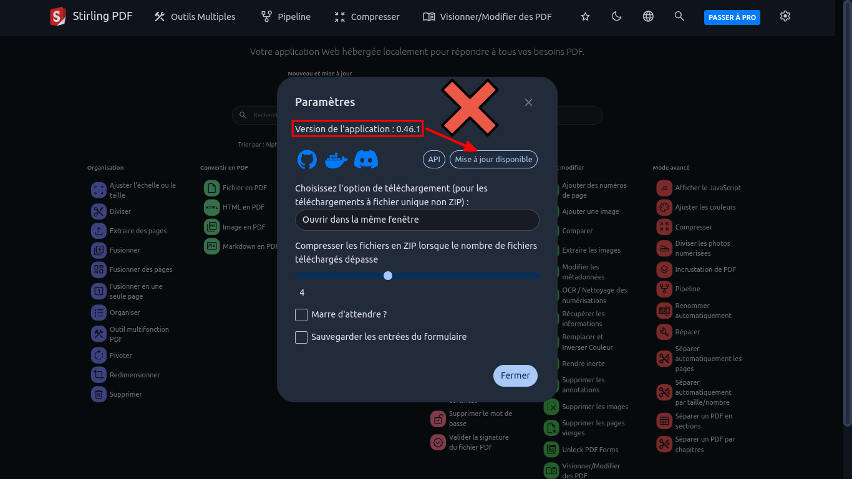Check "Sauvegarder les entrées du formulaire"
This screenshot has height=479, width=852.
point(301,337)
